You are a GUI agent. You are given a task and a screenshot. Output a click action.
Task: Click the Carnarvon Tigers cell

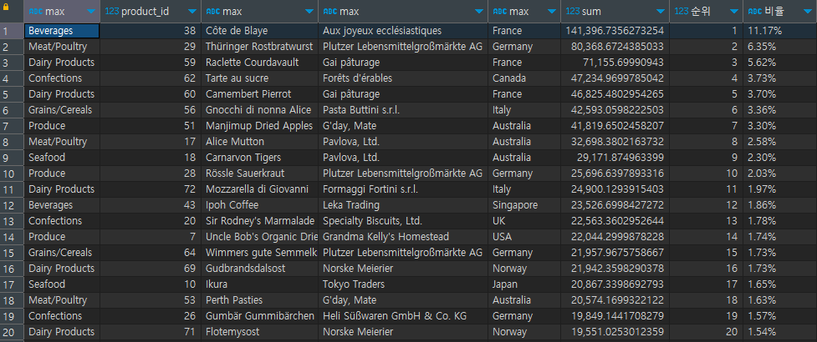(259, 158)
